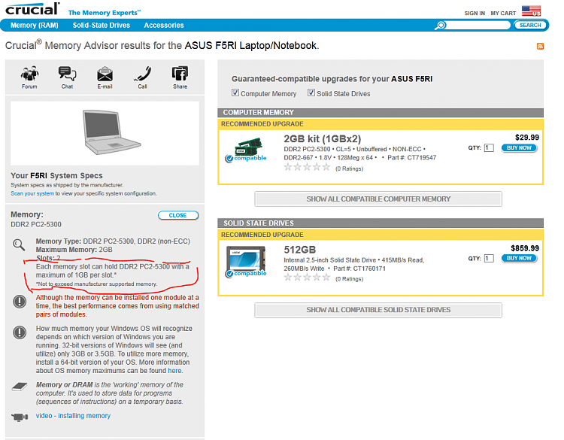
Task: Click the memory chip icon beside DRAM description
Action: [20, 387]
